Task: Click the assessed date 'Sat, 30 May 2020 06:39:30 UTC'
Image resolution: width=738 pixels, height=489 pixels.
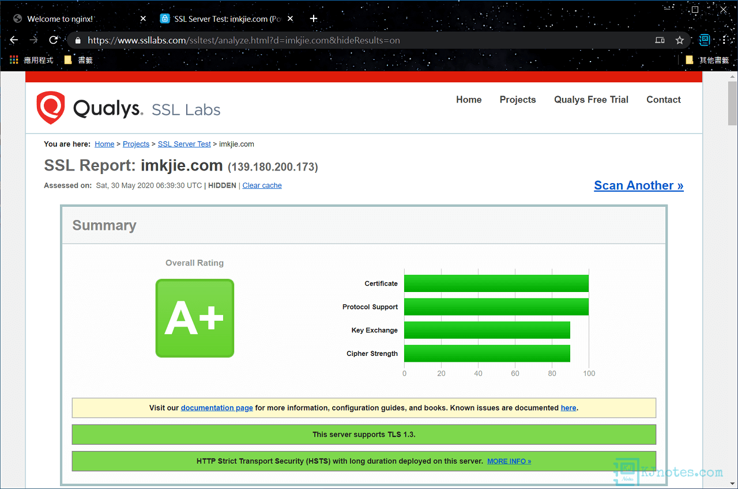Action: pyautogui.click(x=149, y=185)
